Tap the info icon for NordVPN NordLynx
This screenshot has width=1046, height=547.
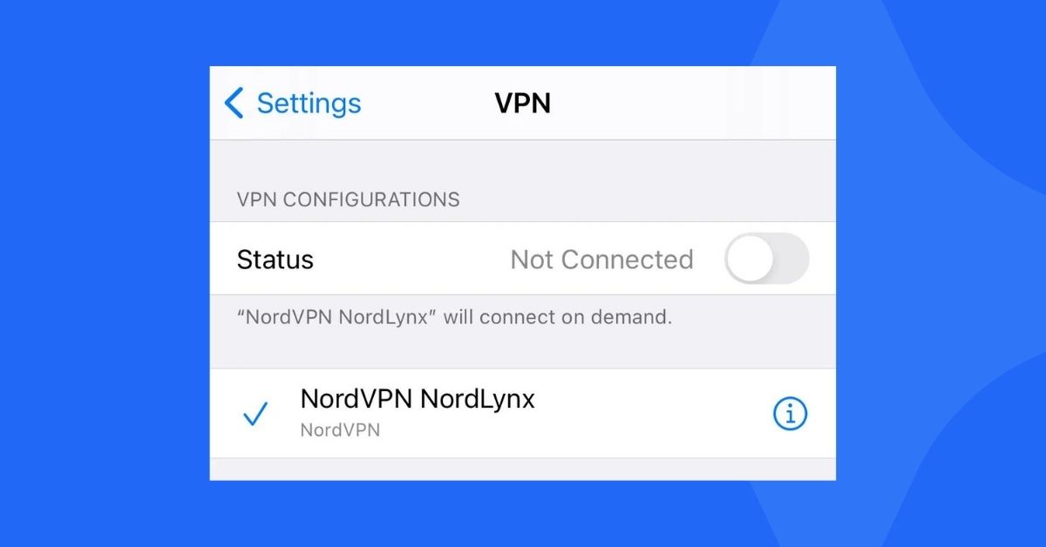[x=791, y=415]
